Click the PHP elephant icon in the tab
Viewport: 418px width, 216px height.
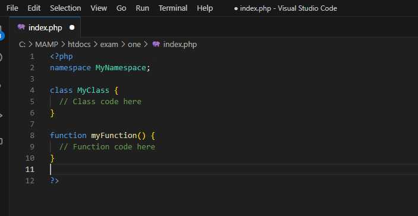[21, 27]
